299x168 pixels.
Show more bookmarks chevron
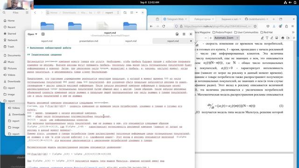tap(293, 32)
